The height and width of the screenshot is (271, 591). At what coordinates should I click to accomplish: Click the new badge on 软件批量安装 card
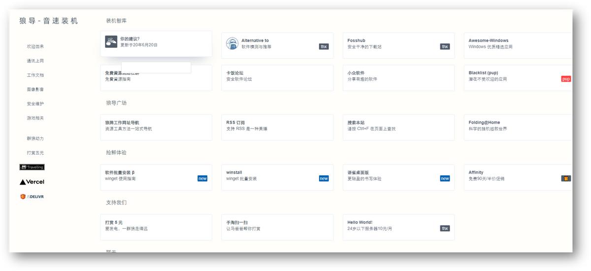click(202, 178)
